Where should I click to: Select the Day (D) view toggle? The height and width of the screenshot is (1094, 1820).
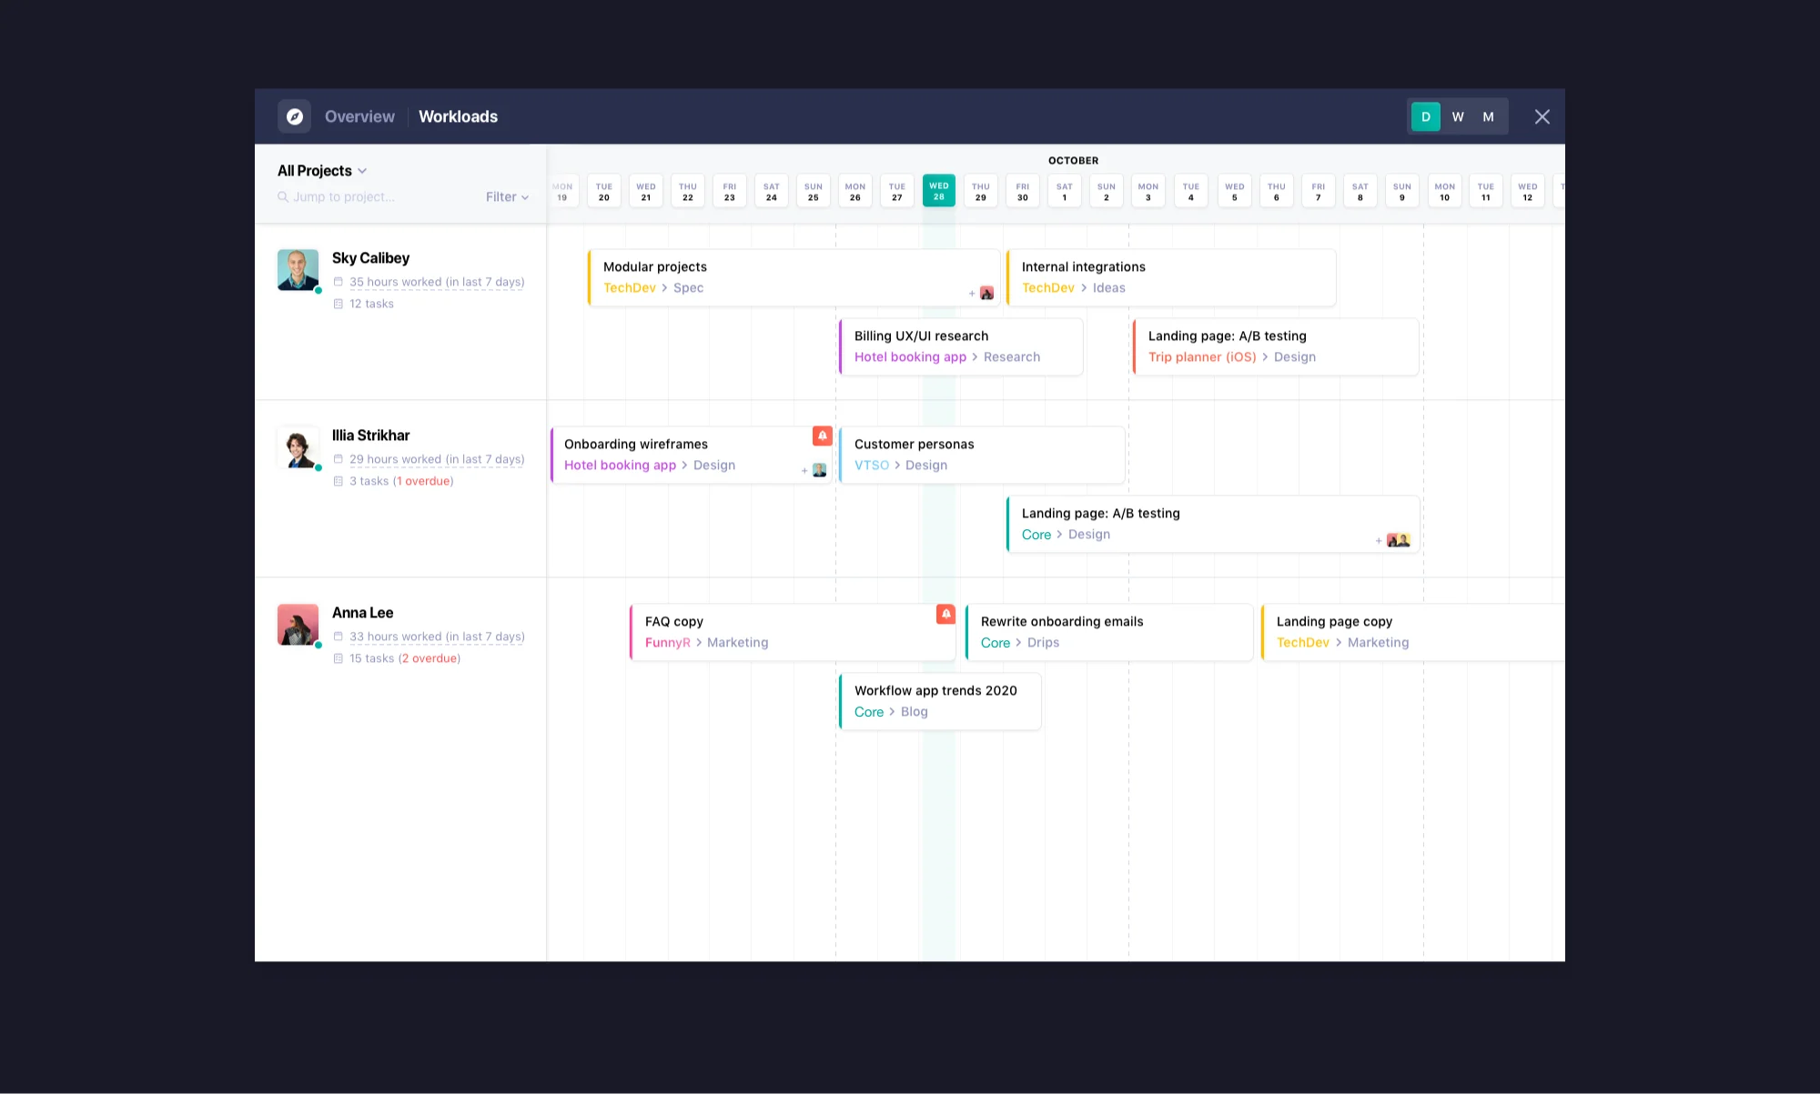tap(1426, 116)
